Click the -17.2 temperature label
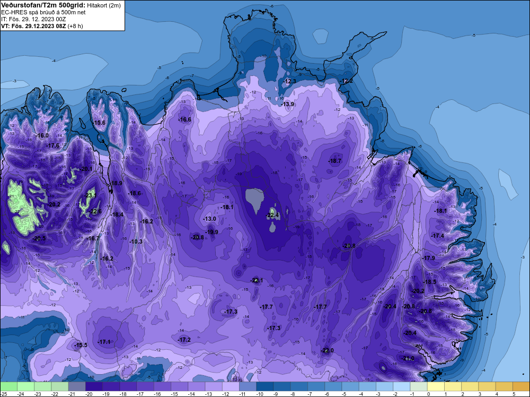Screen dimensions: 530x397 tap(184, 340)
